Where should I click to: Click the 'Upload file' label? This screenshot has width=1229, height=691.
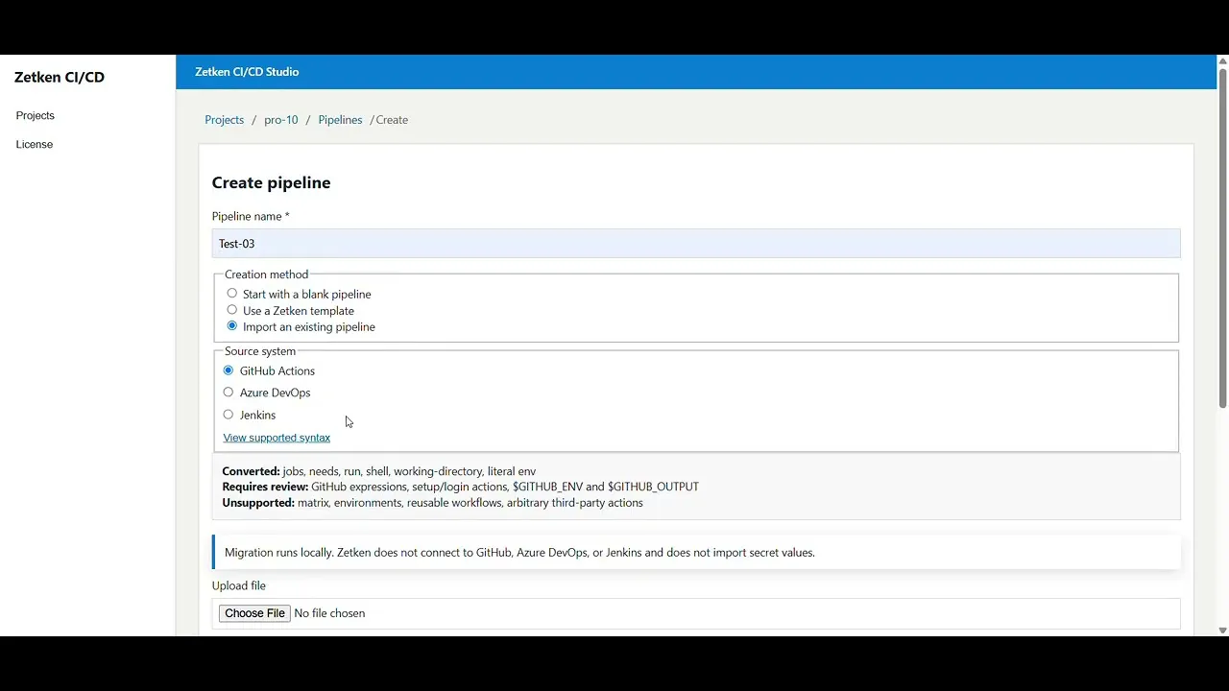[239, 585]
